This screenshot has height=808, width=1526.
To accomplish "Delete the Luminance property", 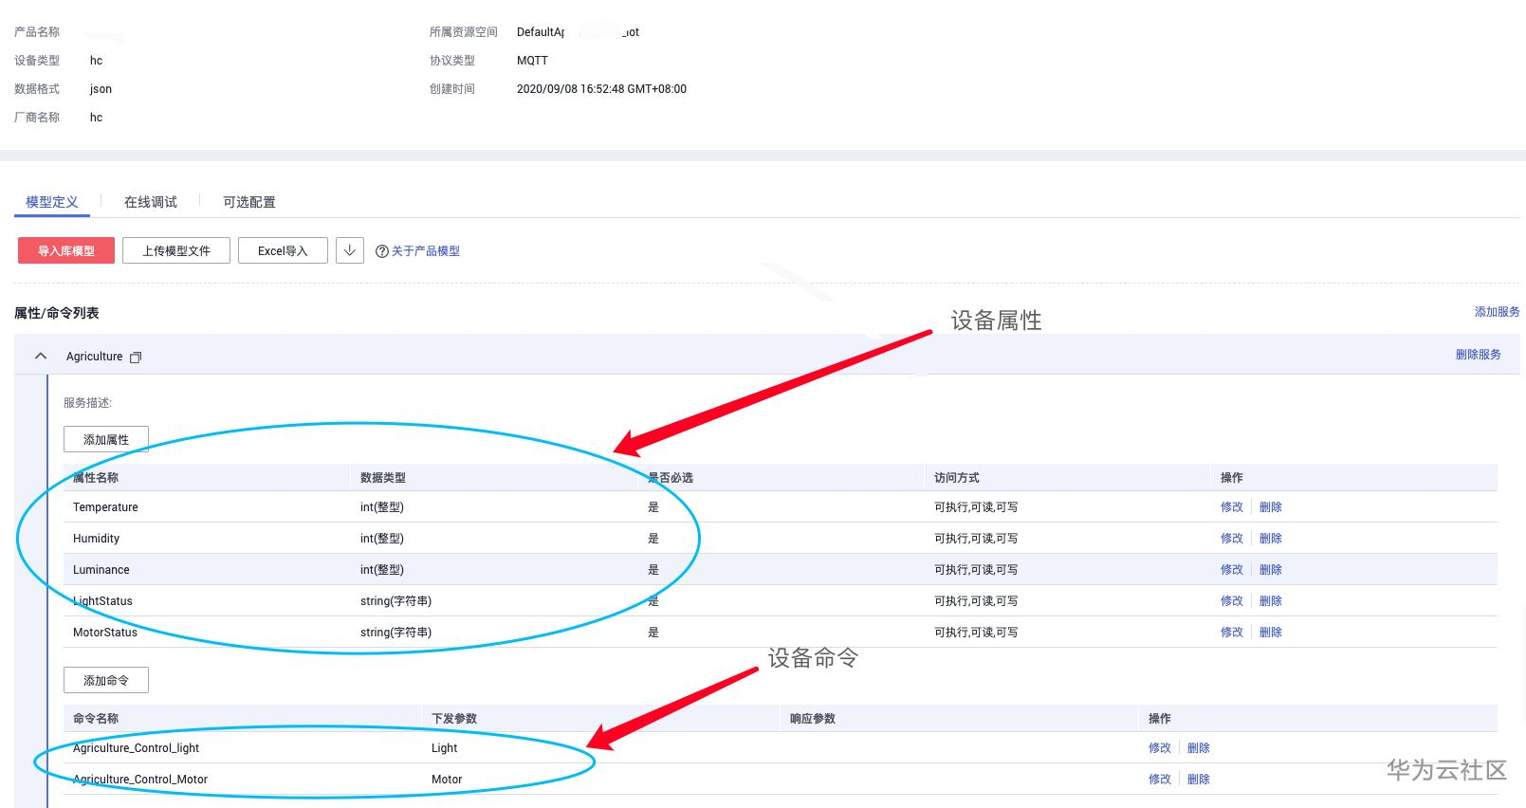I will tap(1271, 570).
